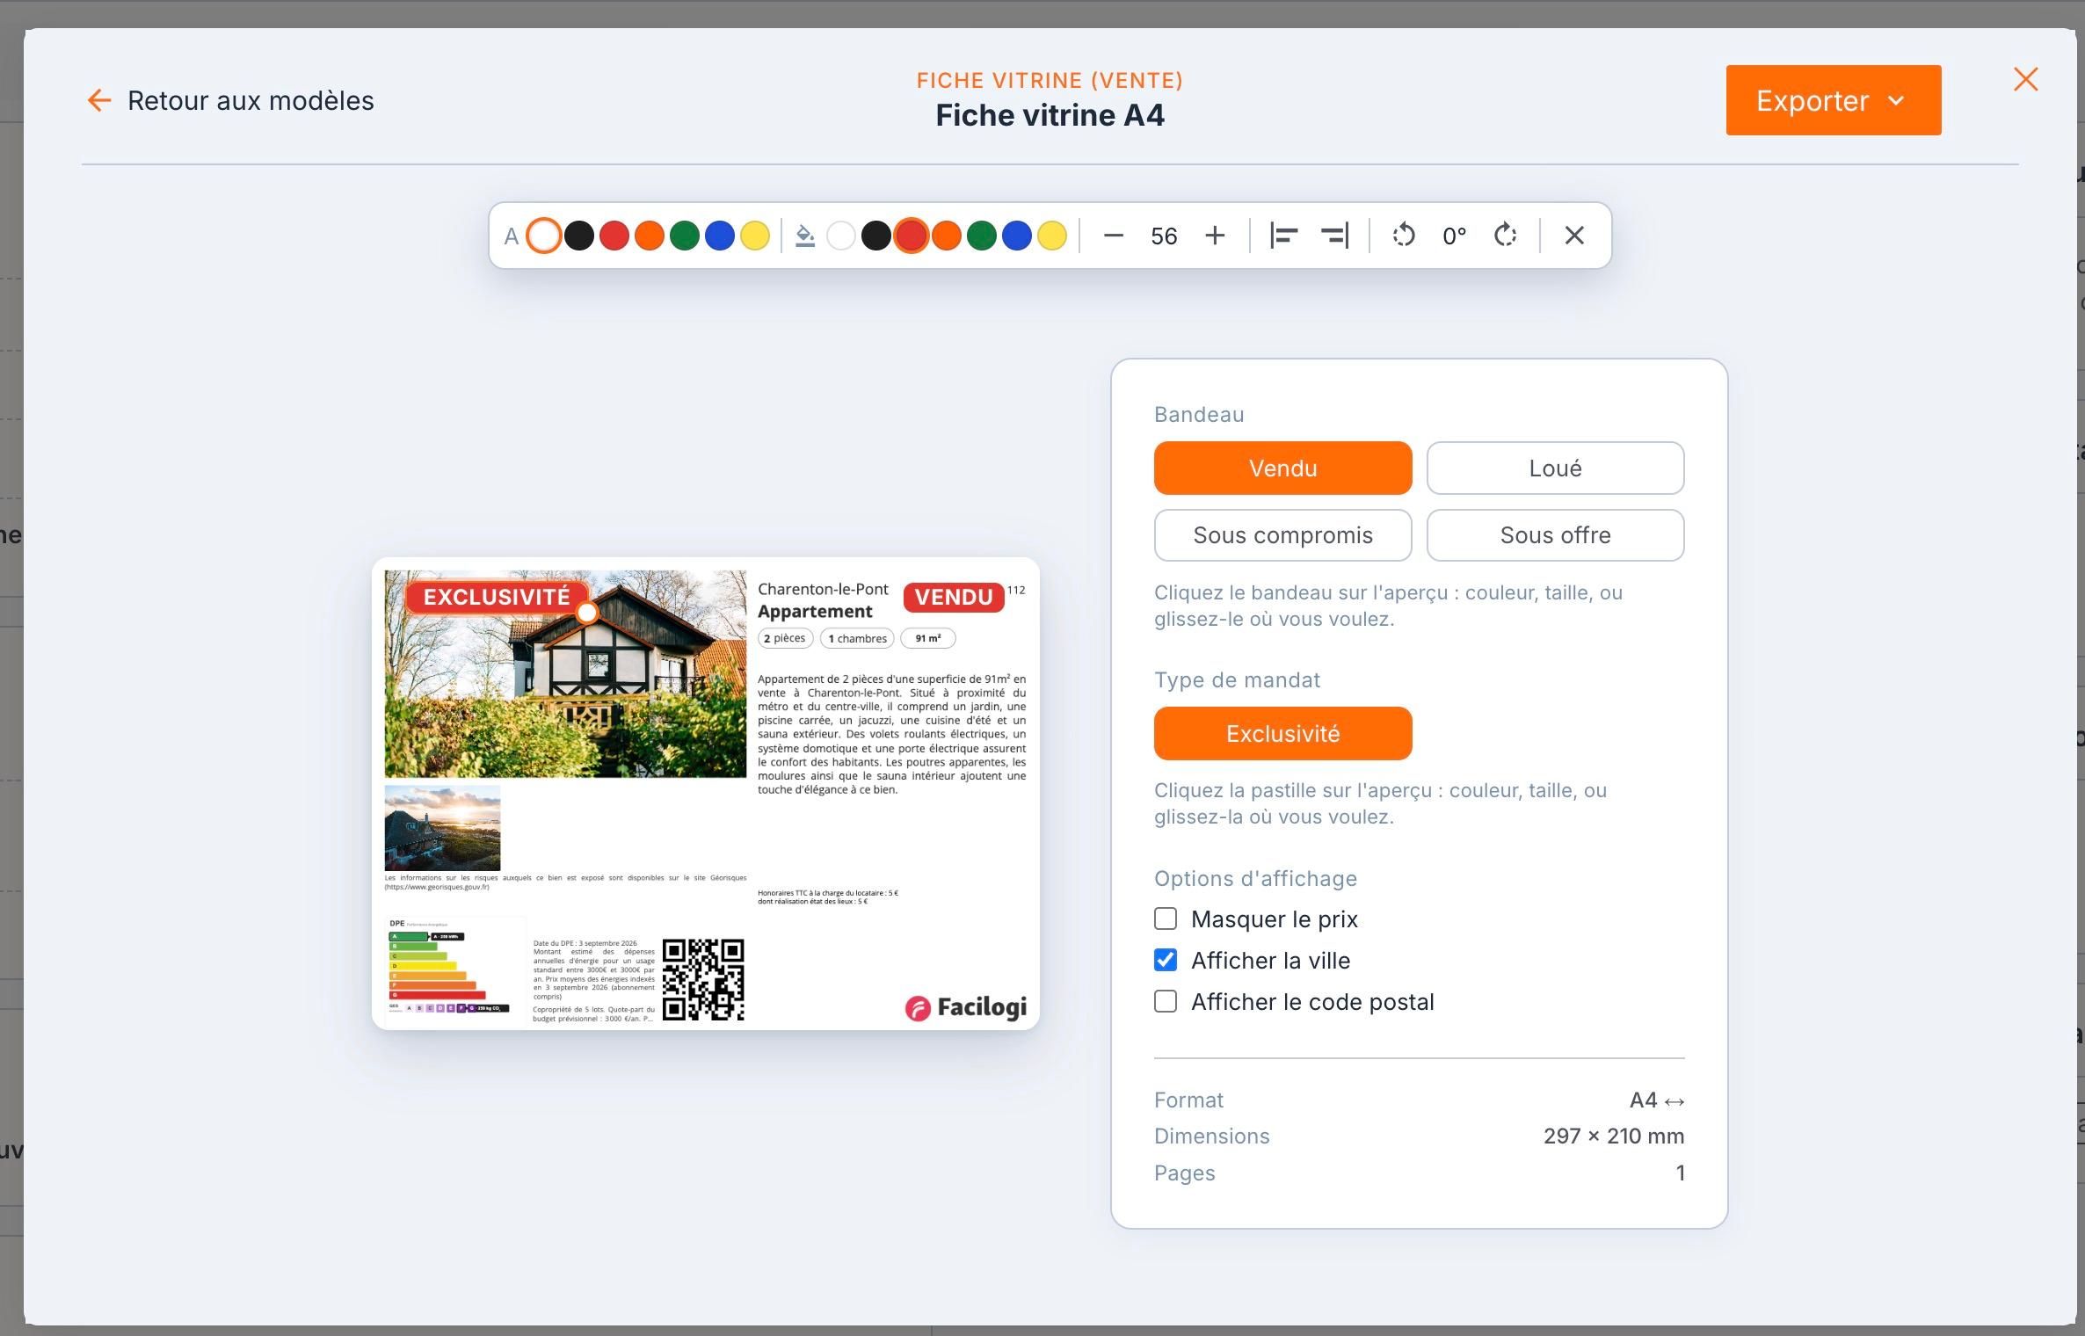
Task: Choose white fill color swatch
Action: click(841, 236)
